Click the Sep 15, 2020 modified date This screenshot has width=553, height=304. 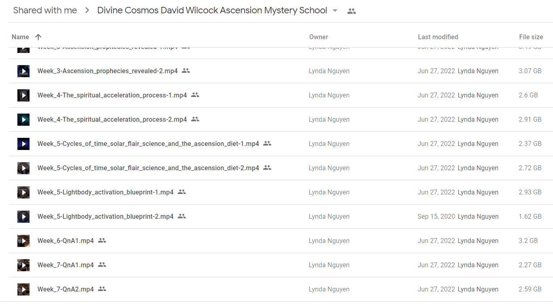coord(436,217)
